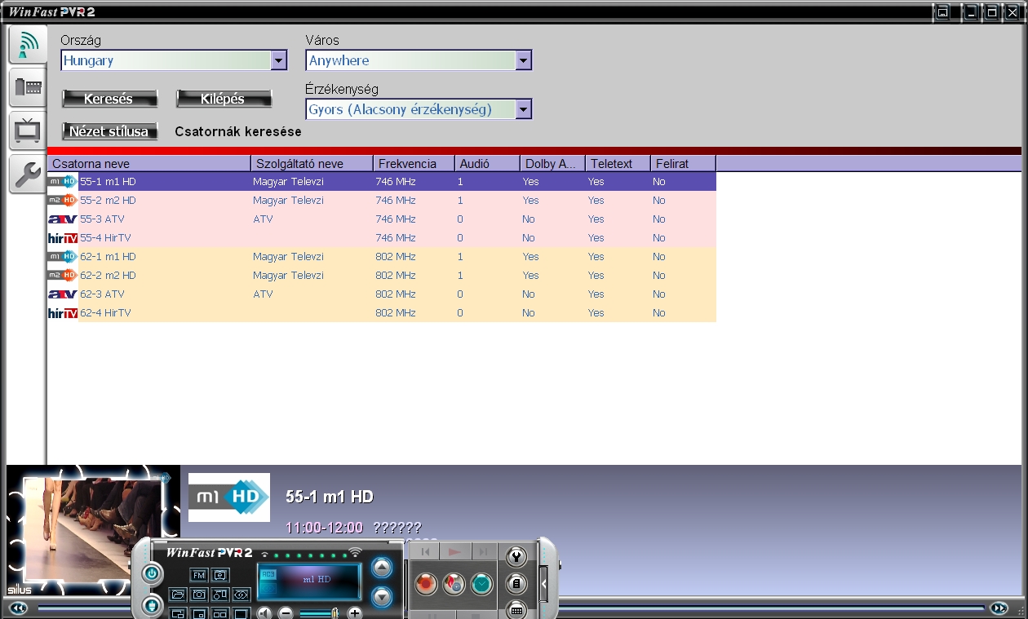
Task: Decrease volume with the minus button
Action: coord(286,612)
